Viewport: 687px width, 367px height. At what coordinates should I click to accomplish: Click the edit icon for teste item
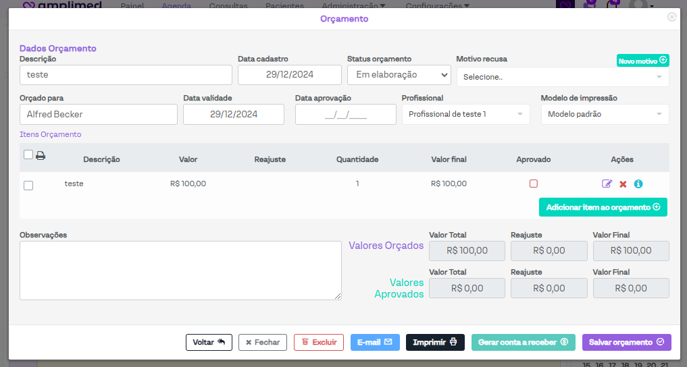pyautogui.click(x=607, y=183)
